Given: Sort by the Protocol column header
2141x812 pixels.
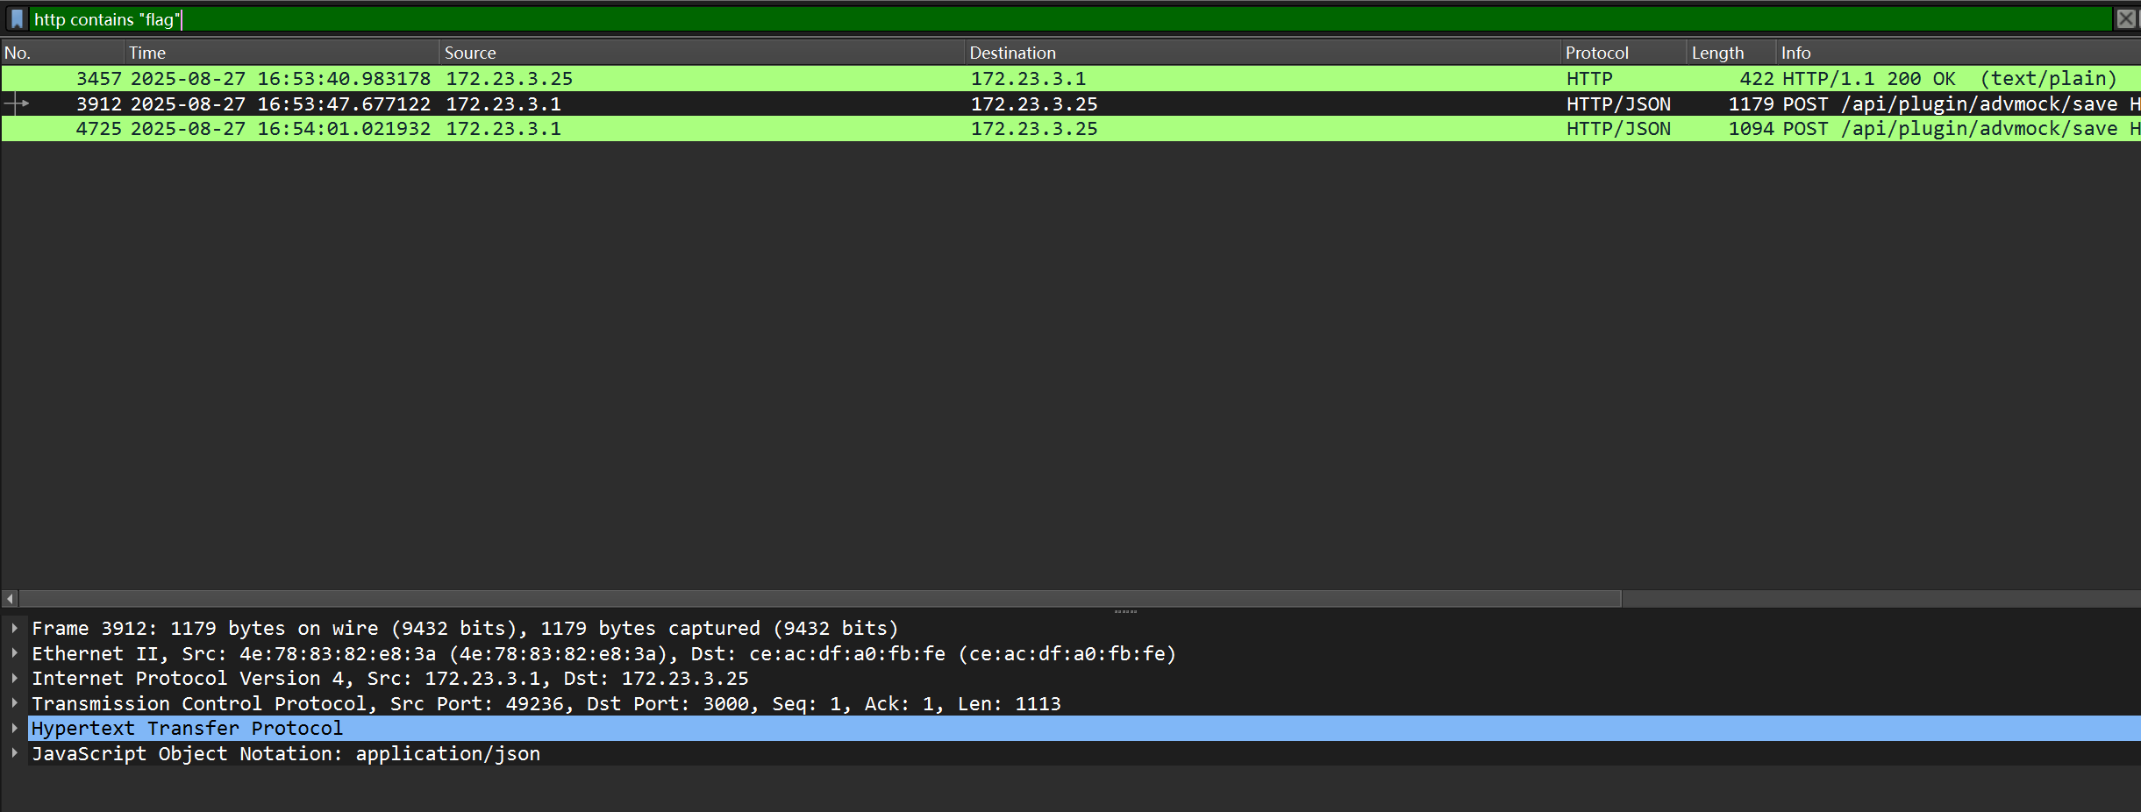Looking at the screenshot, I should pyautogui.click(x=1623, y=53).
